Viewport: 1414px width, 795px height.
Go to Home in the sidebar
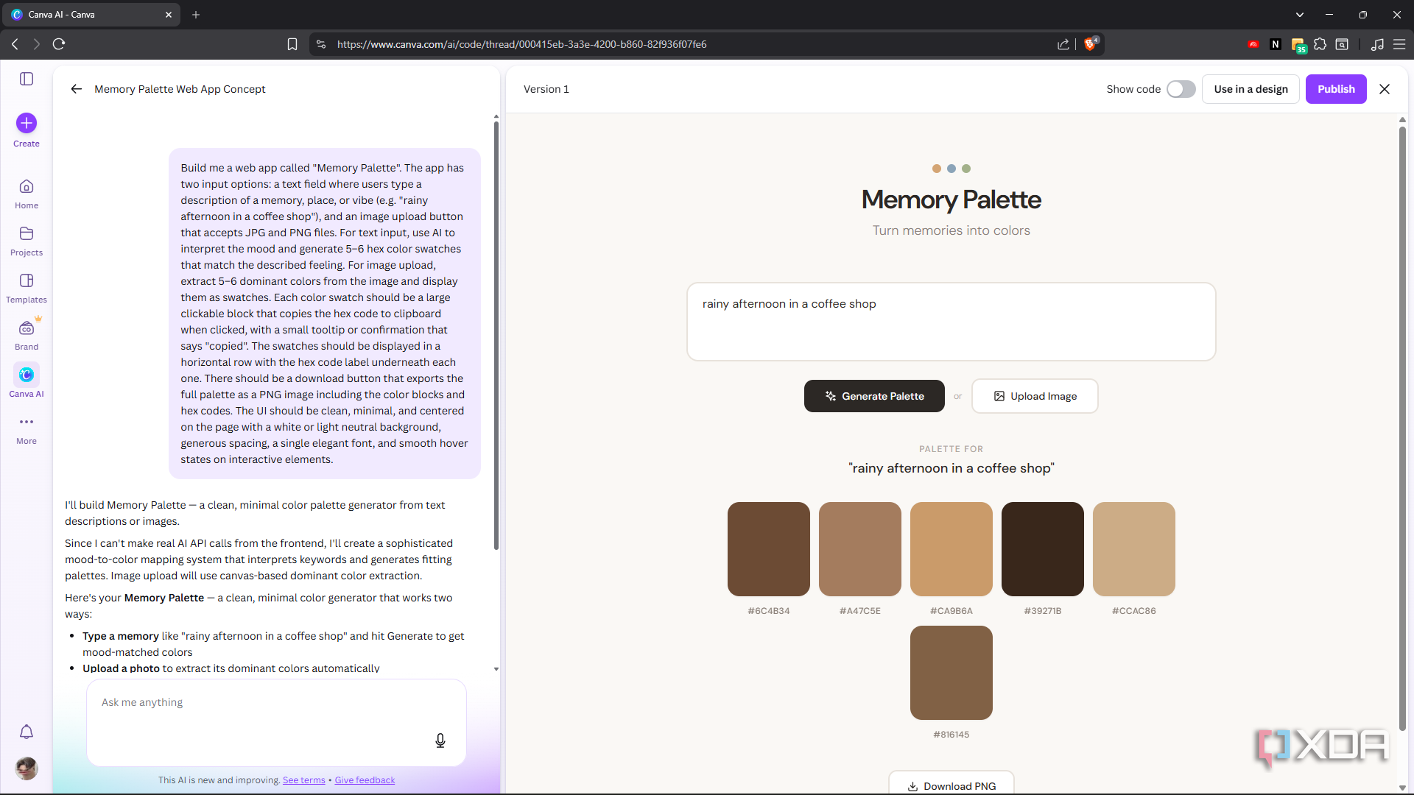tap(27, 194)
